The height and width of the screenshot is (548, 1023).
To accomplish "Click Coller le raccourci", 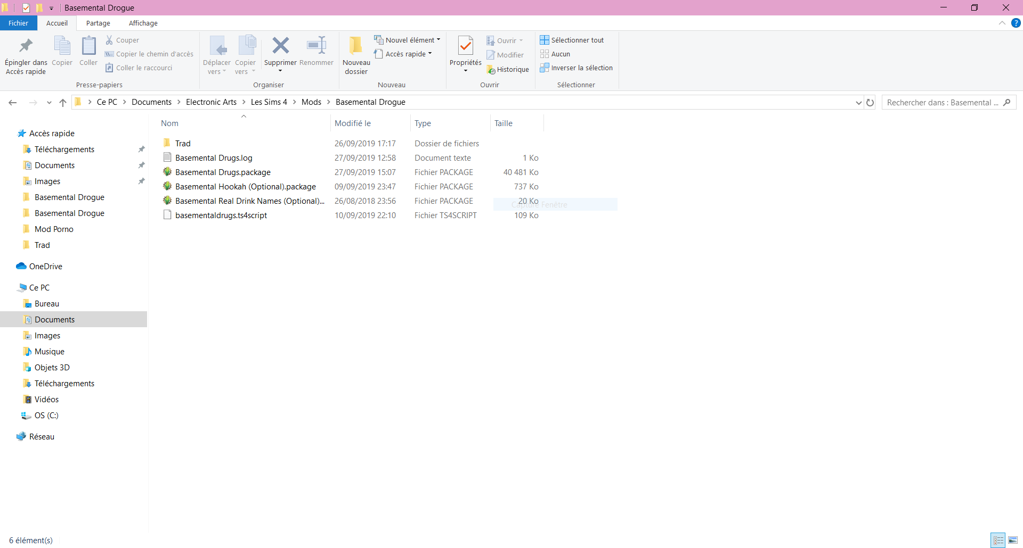I will point(139,68).
